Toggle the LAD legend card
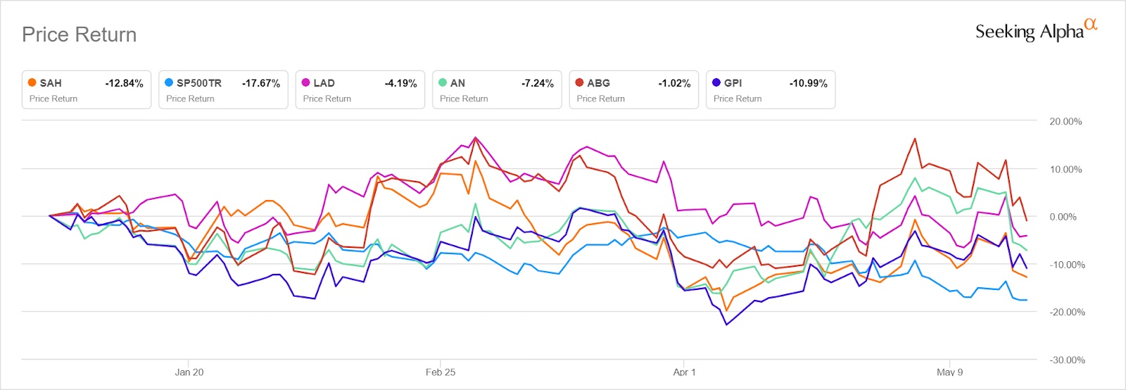Image resolution: width=1126 pixels, height=390 pixels. click(x=360, y=90)
